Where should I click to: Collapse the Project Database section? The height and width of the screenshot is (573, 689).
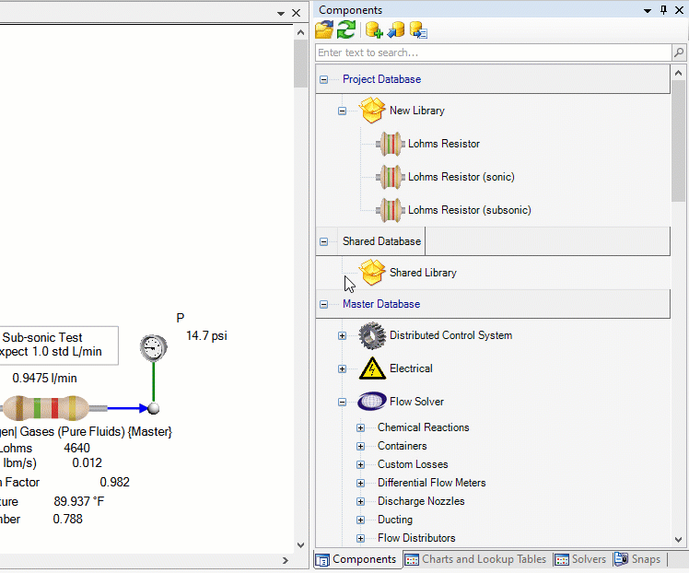pyautogui.click(x=324, y=79)
